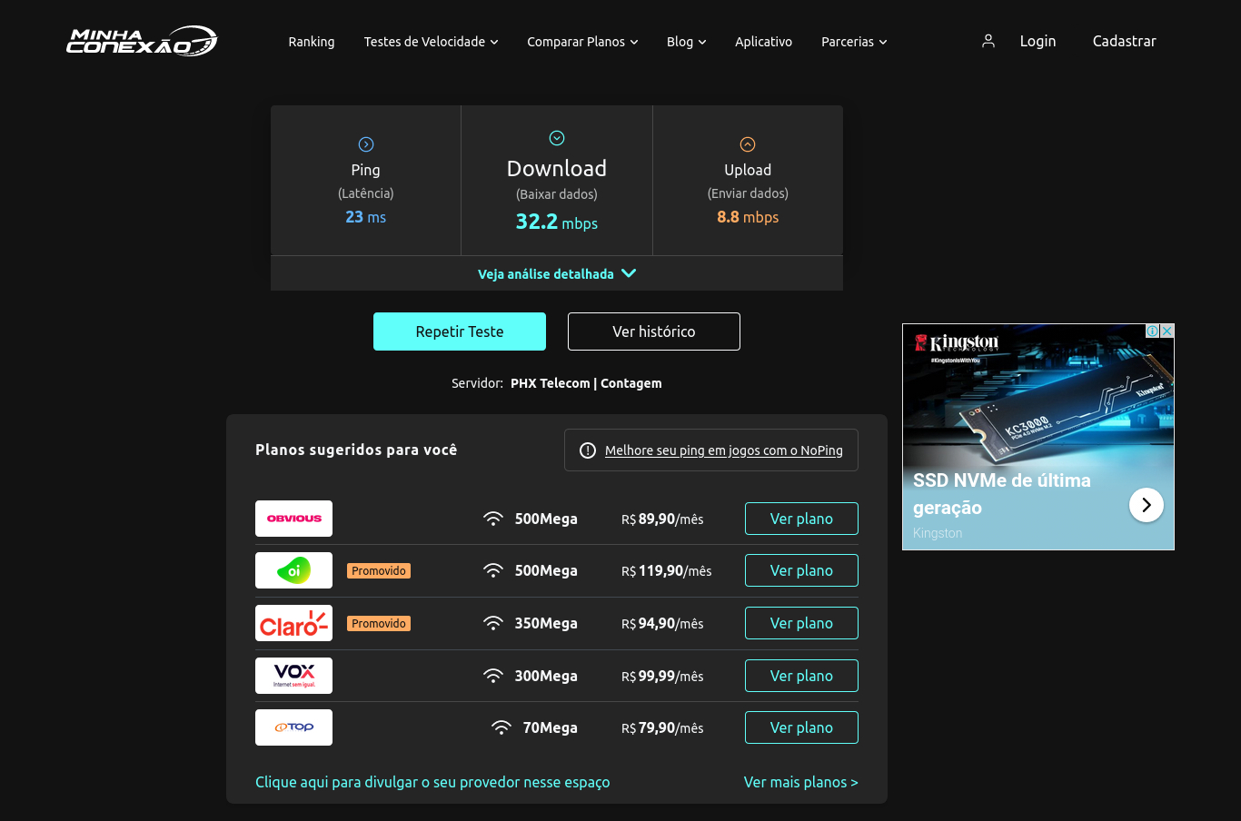Click the VOX provider logo

point(293,675)
